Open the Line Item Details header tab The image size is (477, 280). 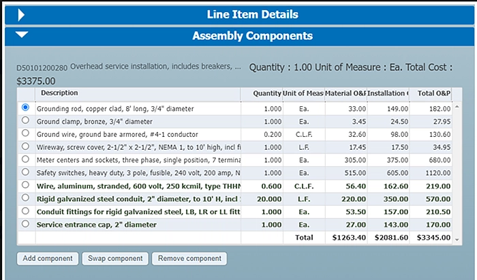tap(239, 15)
